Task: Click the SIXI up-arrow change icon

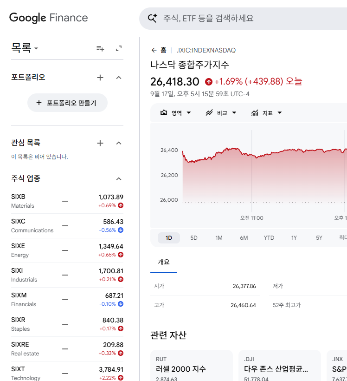Action: click(x=121, y=279)
